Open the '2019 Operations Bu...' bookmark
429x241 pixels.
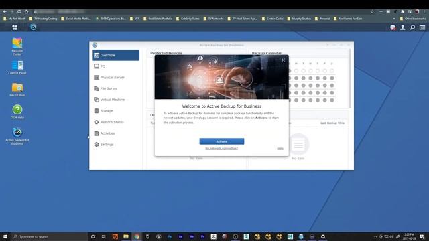point(111,19)
